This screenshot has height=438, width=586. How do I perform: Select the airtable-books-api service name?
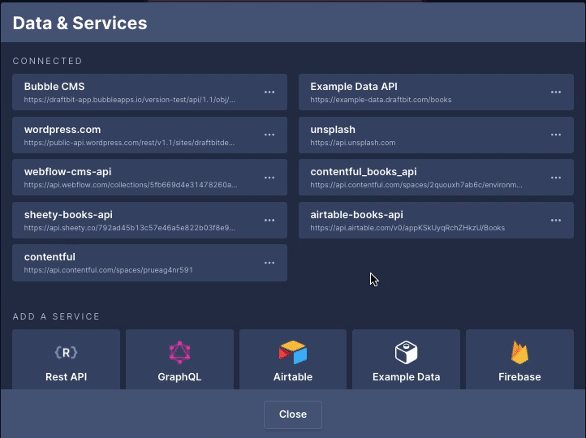click(356, 215)
